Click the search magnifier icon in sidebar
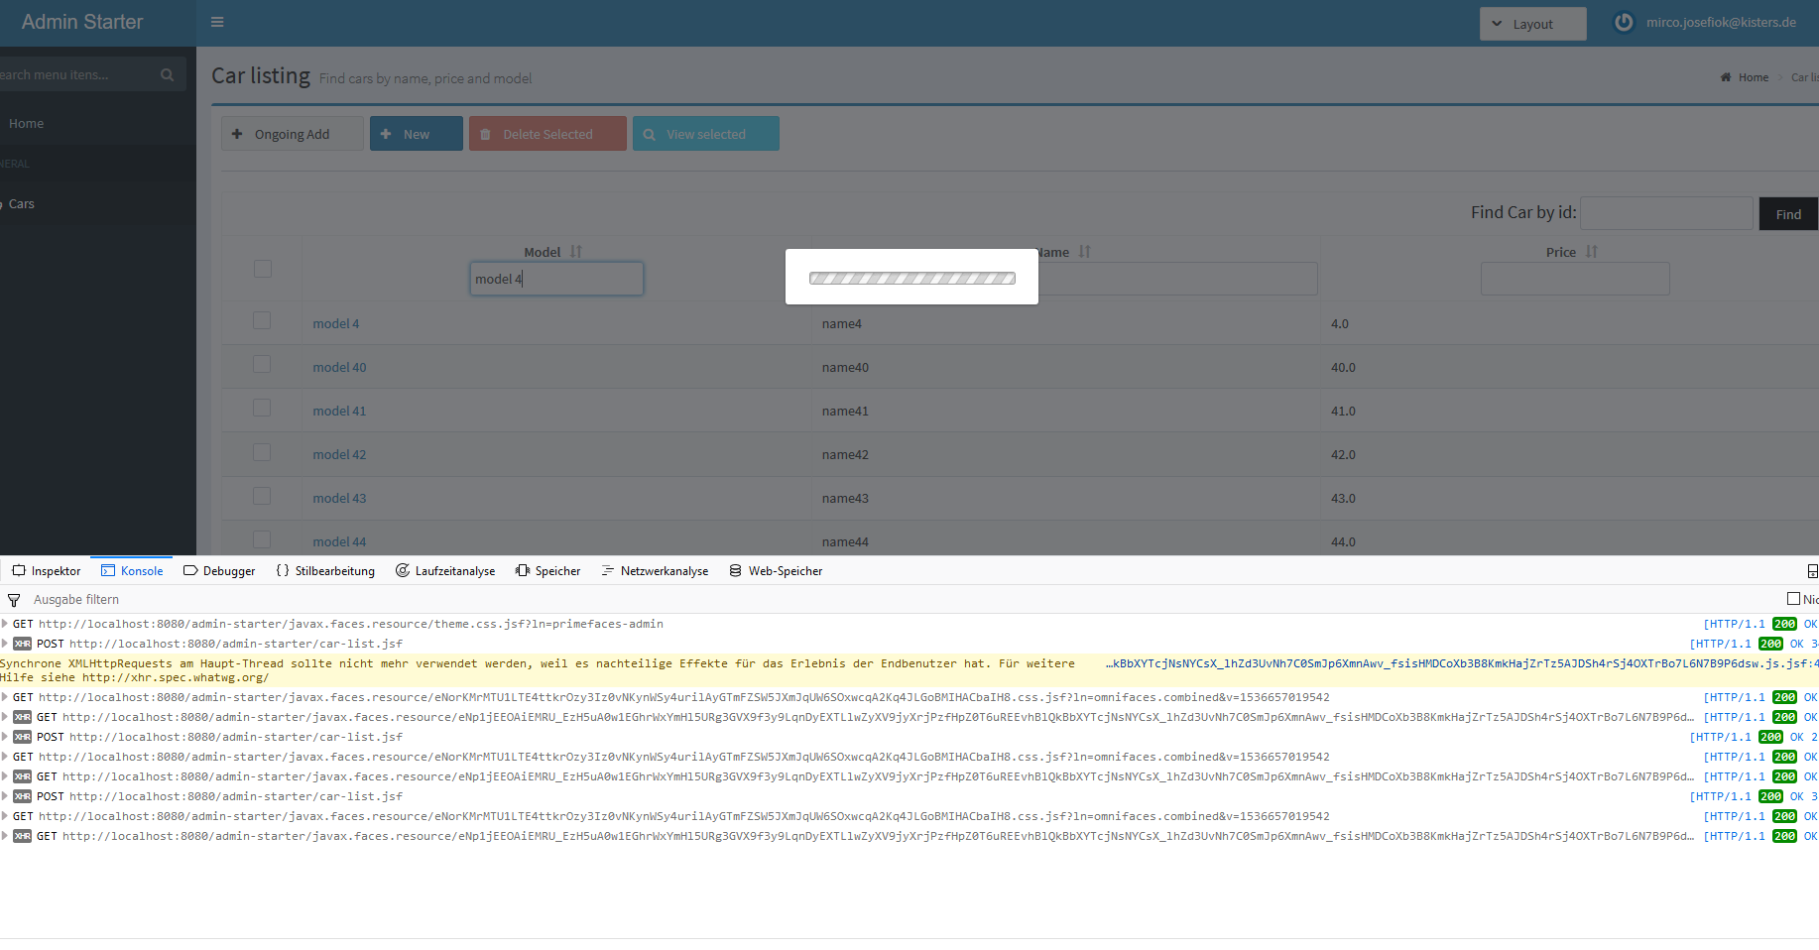The width and height of the screenshot is (1819, 950). 167,74
